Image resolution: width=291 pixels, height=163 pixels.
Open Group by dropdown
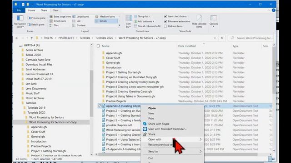(x=142, y=16)
